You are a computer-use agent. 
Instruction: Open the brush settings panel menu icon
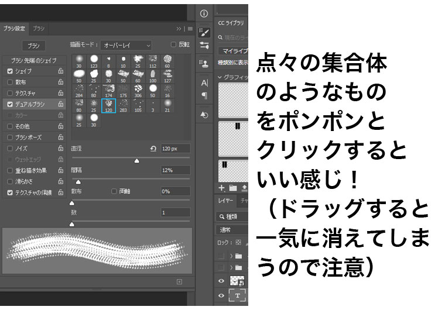pos(190,29)
